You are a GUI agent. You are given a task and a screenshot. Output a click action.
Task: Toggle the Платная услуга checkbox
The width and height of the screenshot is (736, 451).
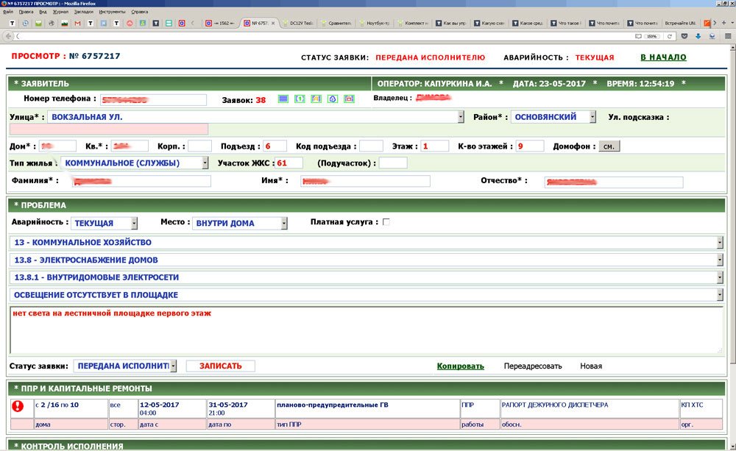coord(386,222)
